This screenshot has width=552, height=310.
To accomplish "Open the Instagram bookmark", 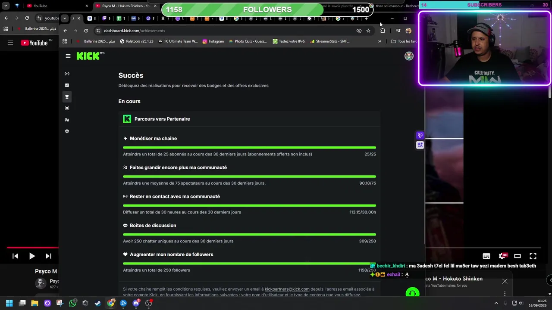I will click(x=213, y=41).
